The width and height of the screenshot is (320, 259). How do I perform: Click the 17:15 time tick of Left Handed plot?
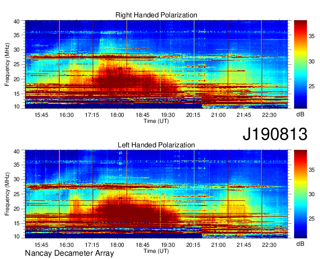point(92,244)
